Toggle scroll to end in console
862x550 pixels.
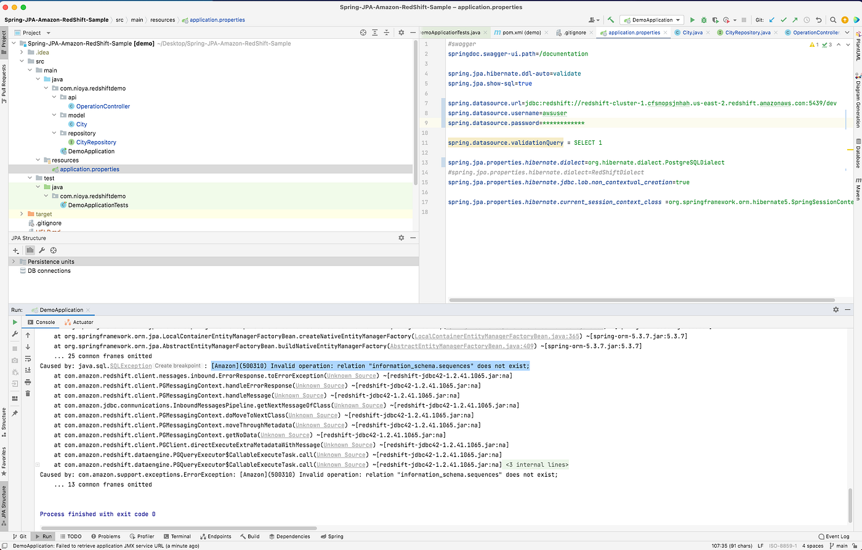click(x=28, y=370)
